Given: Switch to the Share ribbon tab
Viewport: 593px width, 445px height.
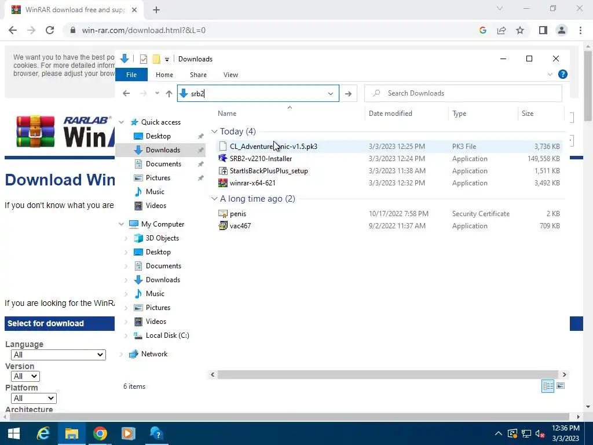Looking at the screenshot, I should [x=198, y=75].
